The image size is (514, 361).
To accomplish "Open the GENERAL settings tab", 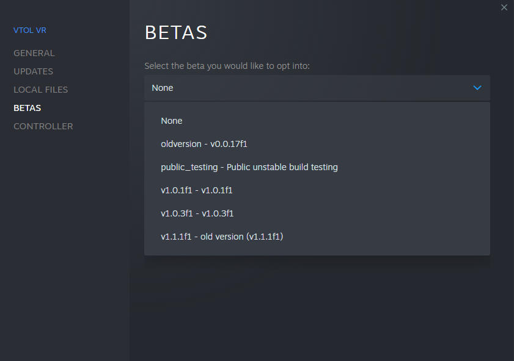I will [x=34, y=53].
